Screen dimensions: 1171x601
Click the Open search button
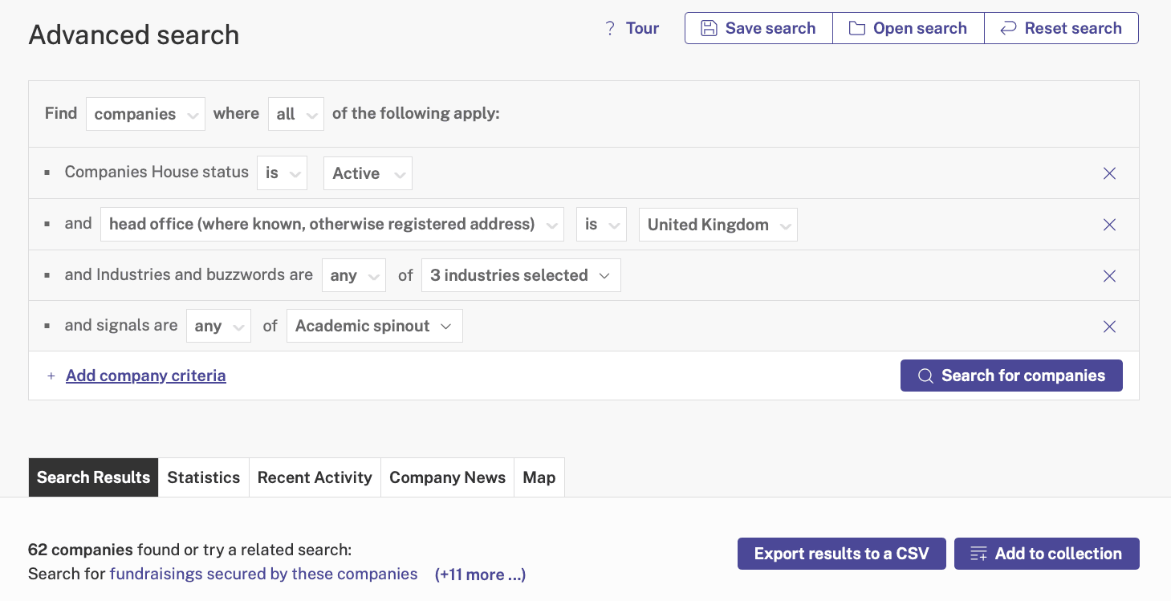tap(909, 28)
